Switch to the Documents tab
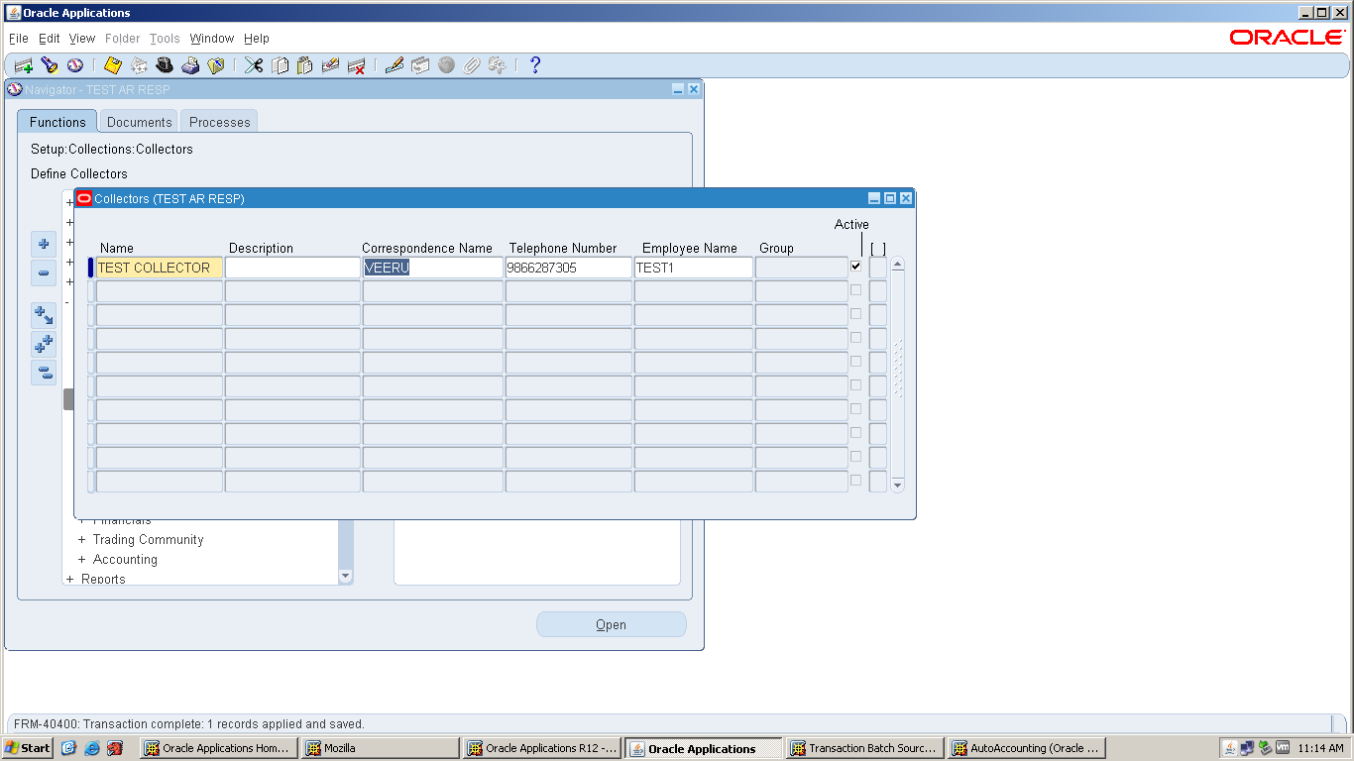This screenshot has width=1354, height=761. (x=138, y=121)
